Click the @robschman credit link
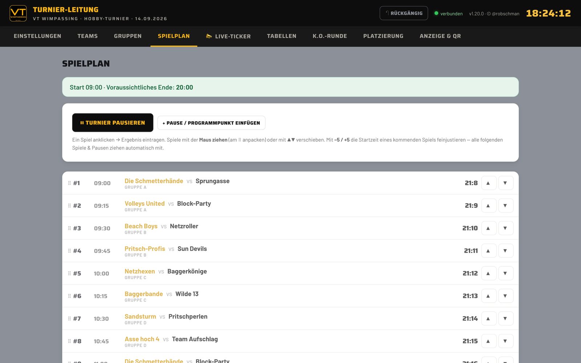Screen dimensions: 581x363 tap(505, 13)
